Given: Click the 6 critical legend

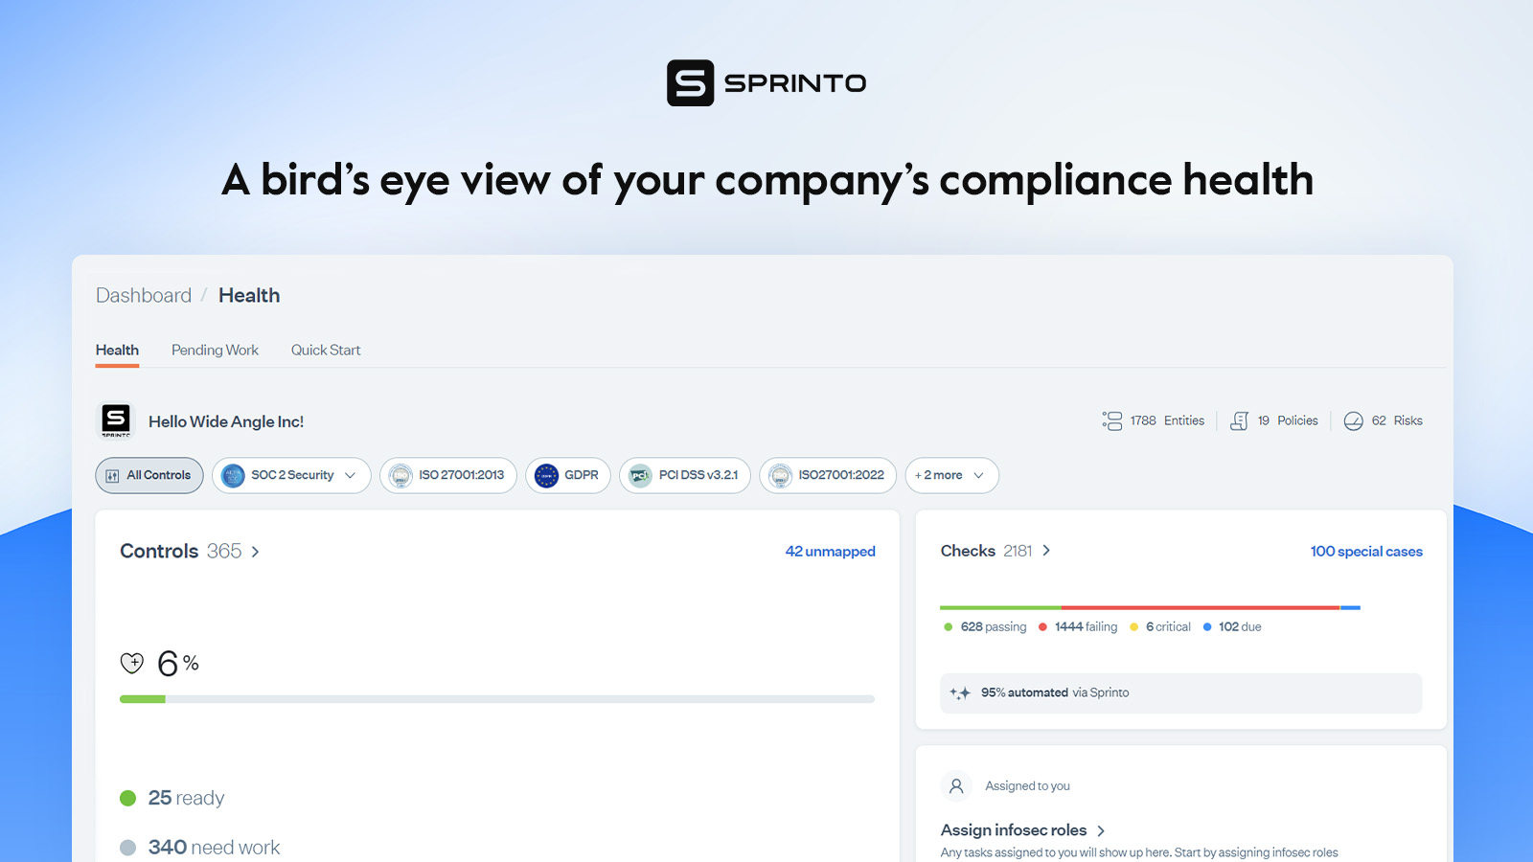Looking at the screenshot, I should pos(1160,627).
